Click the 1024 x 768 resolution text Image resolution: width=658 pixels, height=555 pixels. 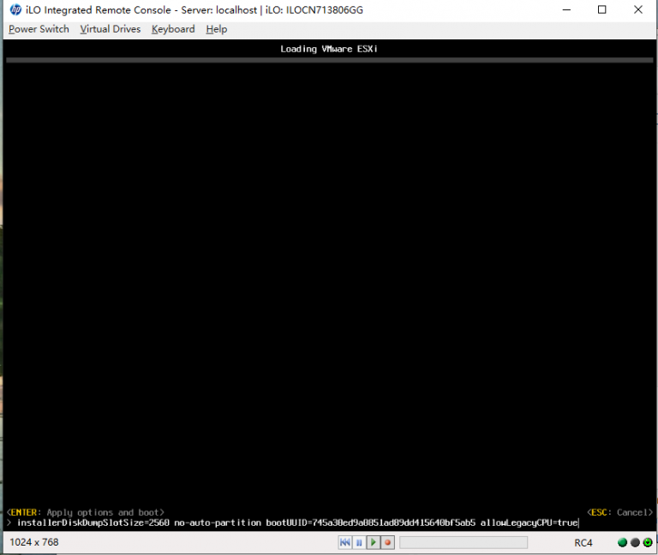[x=34, y=542]
